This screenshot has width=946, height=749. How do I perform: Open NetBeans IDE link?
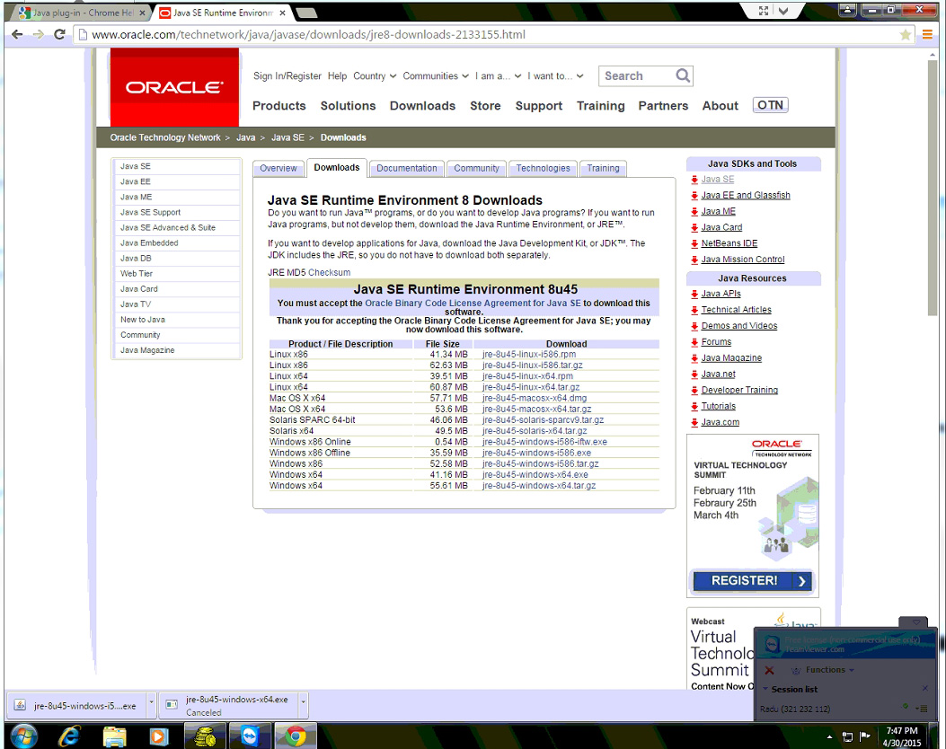point(729,243)
